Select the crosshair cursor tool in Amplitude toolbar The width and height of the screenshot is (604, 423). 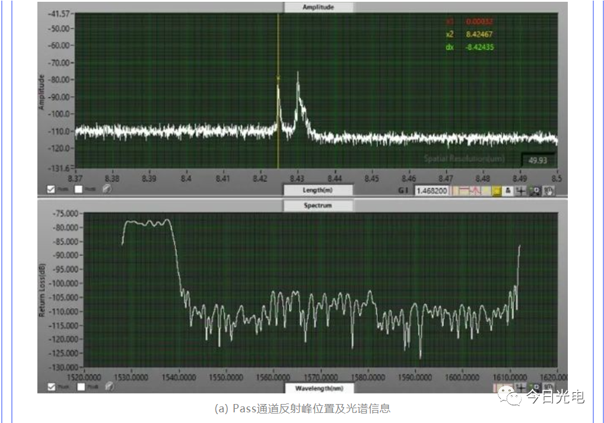pyautogui.click(x=520, y=191)
